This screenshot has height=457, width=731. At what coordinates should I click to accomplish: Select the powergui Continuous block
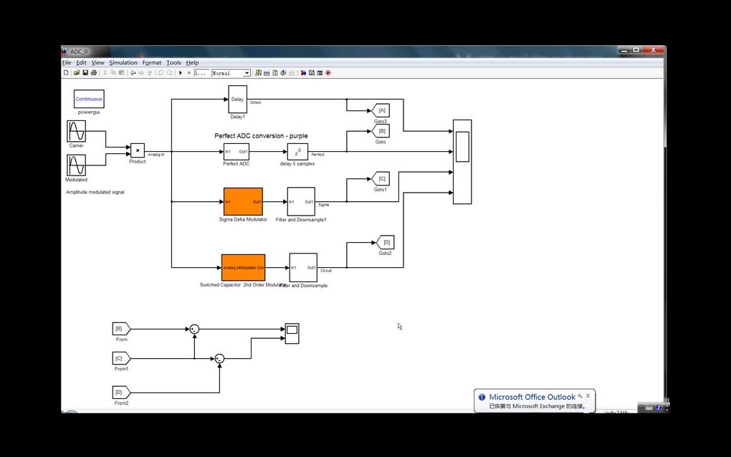[89, 99]
